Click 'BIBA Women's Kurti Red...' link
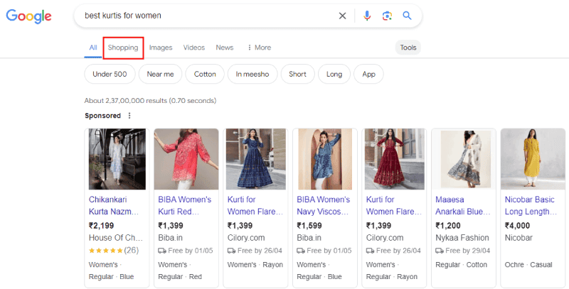The width and height of the screenshot is (569, 289). (185, 205)
